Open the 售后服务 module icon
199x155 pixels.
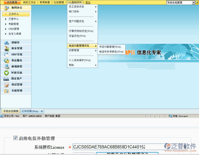point(6,60)
